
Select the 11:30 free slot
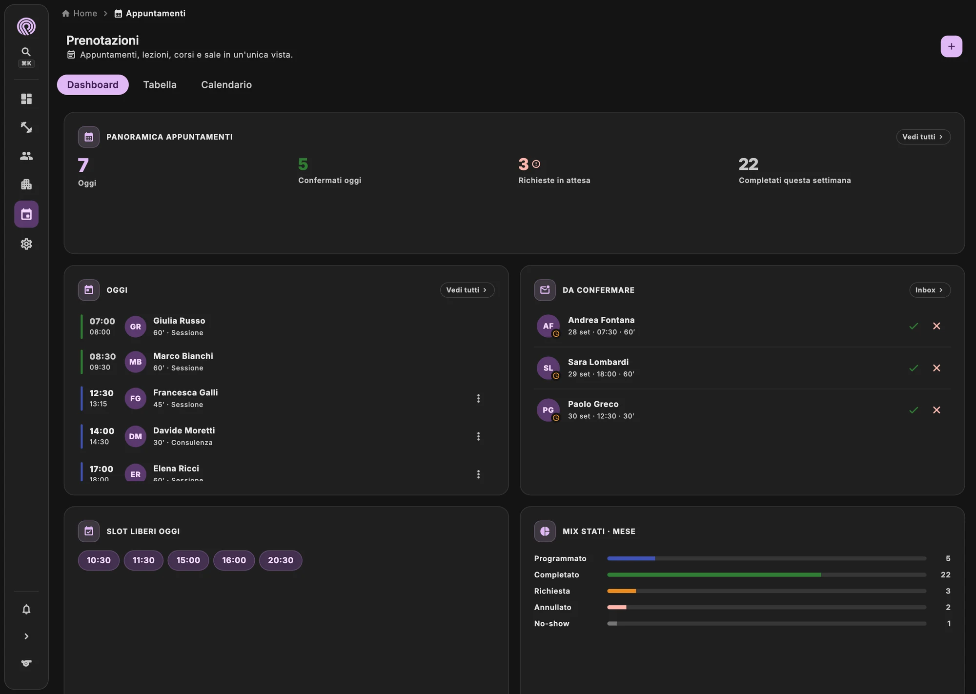click(x=143, y=561)
